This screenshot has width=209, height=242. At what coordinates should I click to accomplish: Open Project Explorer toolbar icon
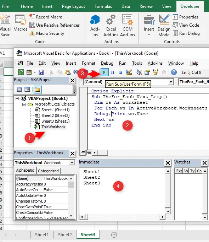[x=139, y=72]
